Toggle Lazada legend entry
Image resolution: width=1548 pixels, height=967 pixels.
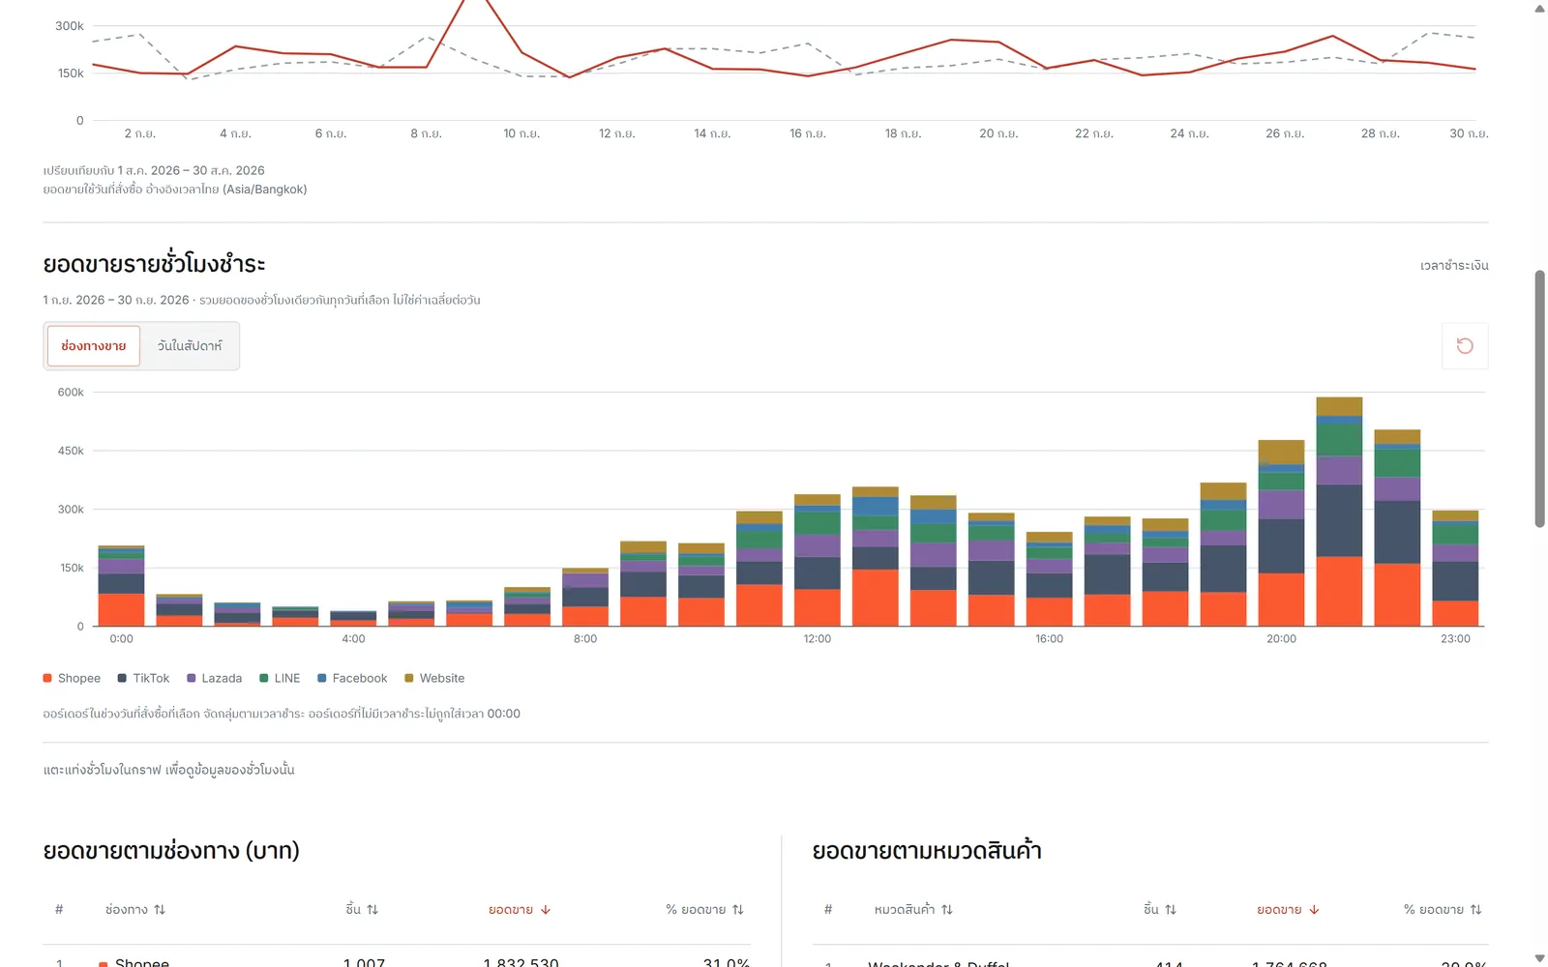[214, 678]
